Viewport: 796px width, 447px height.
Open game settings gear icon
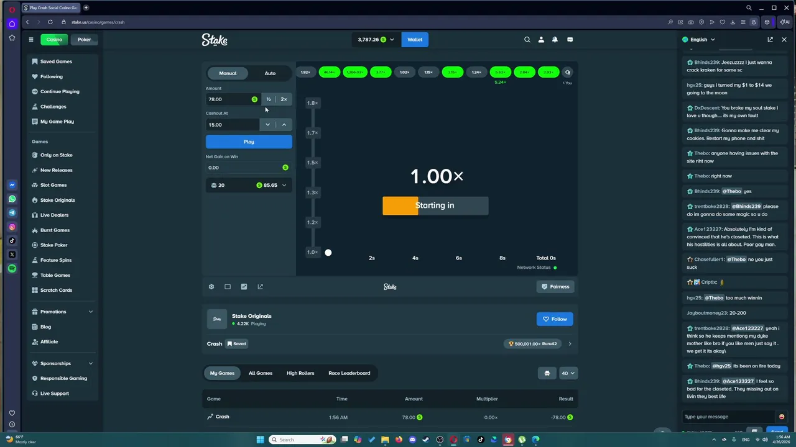(211, 287)
